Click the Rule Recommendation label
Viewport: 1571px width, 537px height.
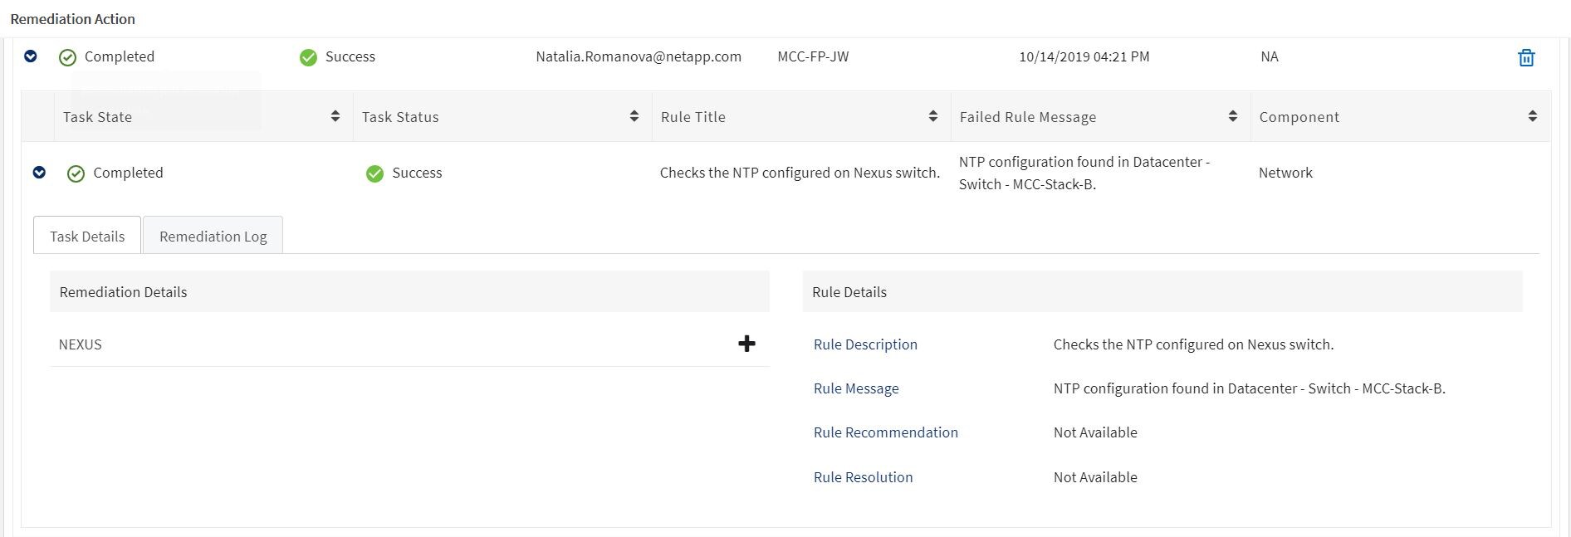(885, 432)
